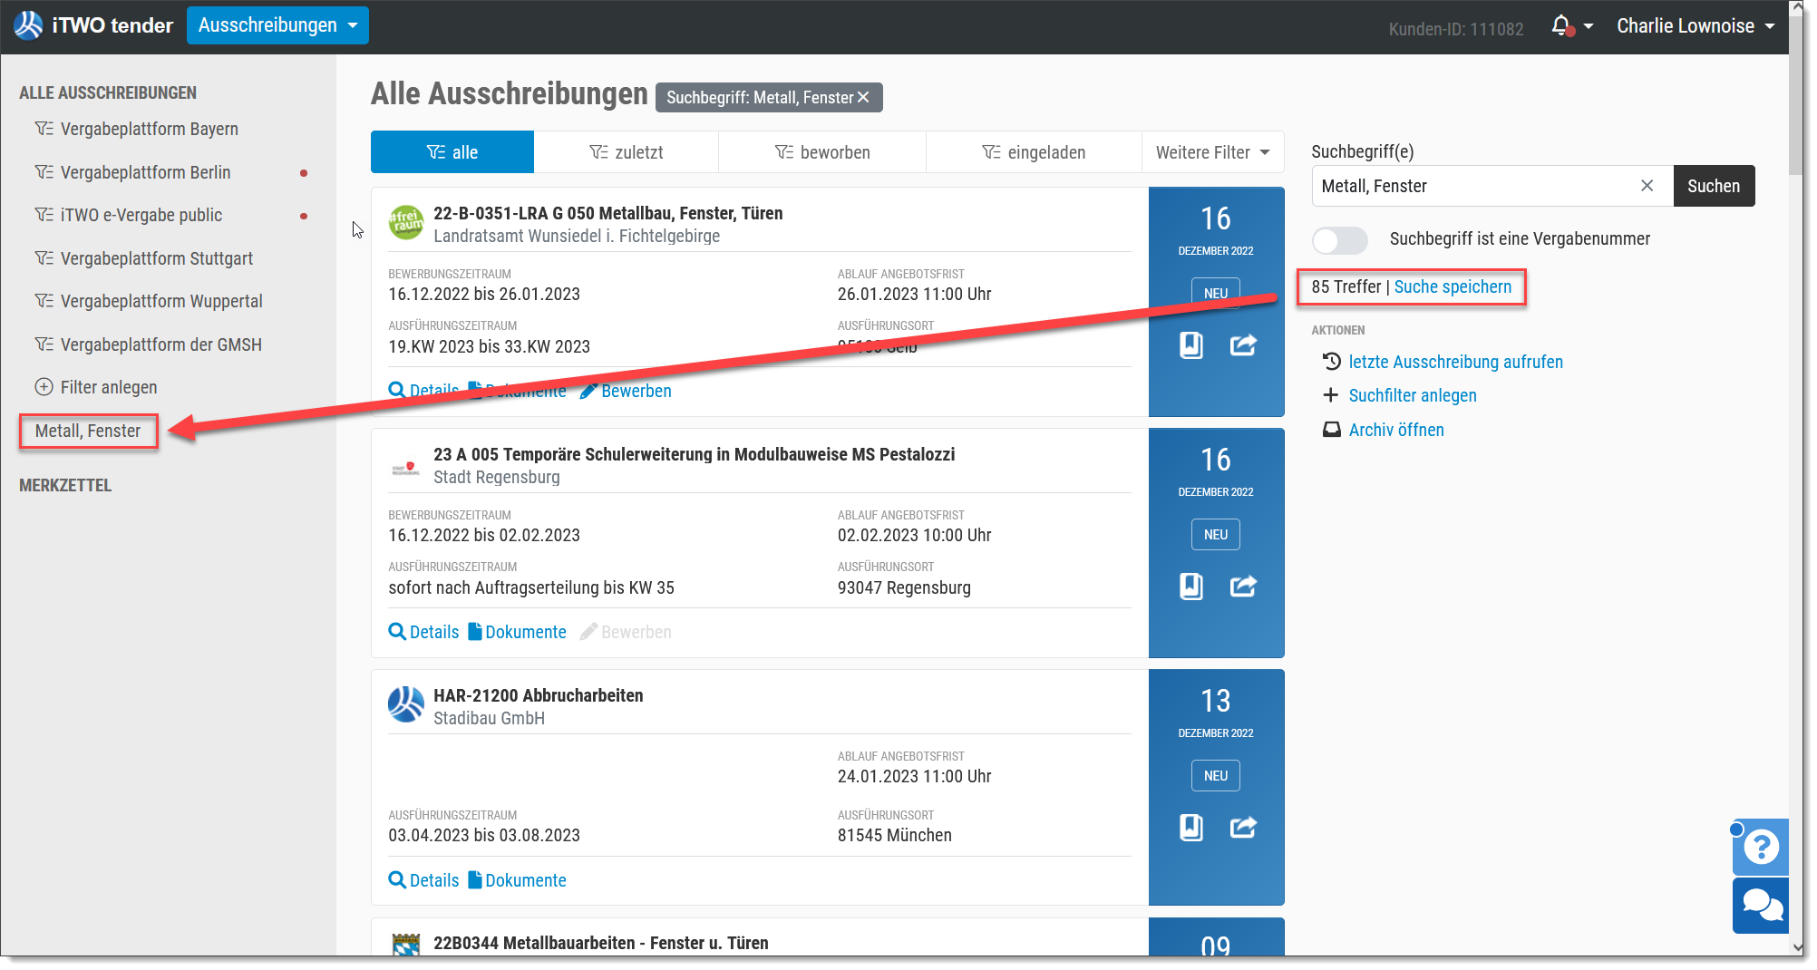Image resolution: width=1817 pixels, height=970 pixels.
Task: Switch to the beworben tab
Action: click(822, 152)
